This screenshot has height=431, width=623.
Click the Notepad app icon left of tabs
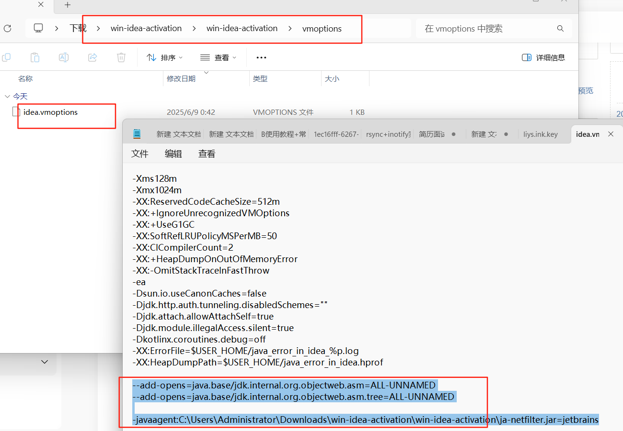(137, 134)
